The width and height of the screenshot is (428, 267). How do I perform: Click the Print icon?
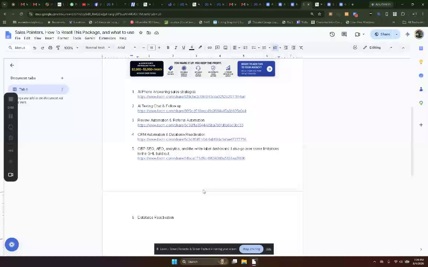point(50,48)
